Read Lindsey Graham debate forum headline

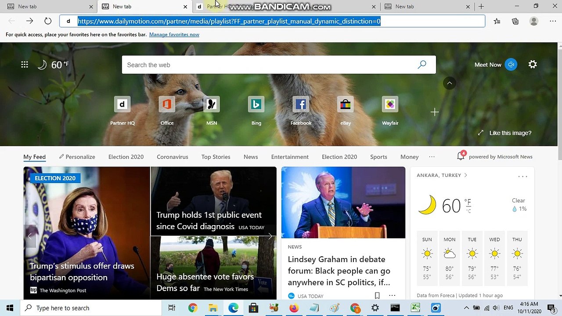[x=339, y=271]
